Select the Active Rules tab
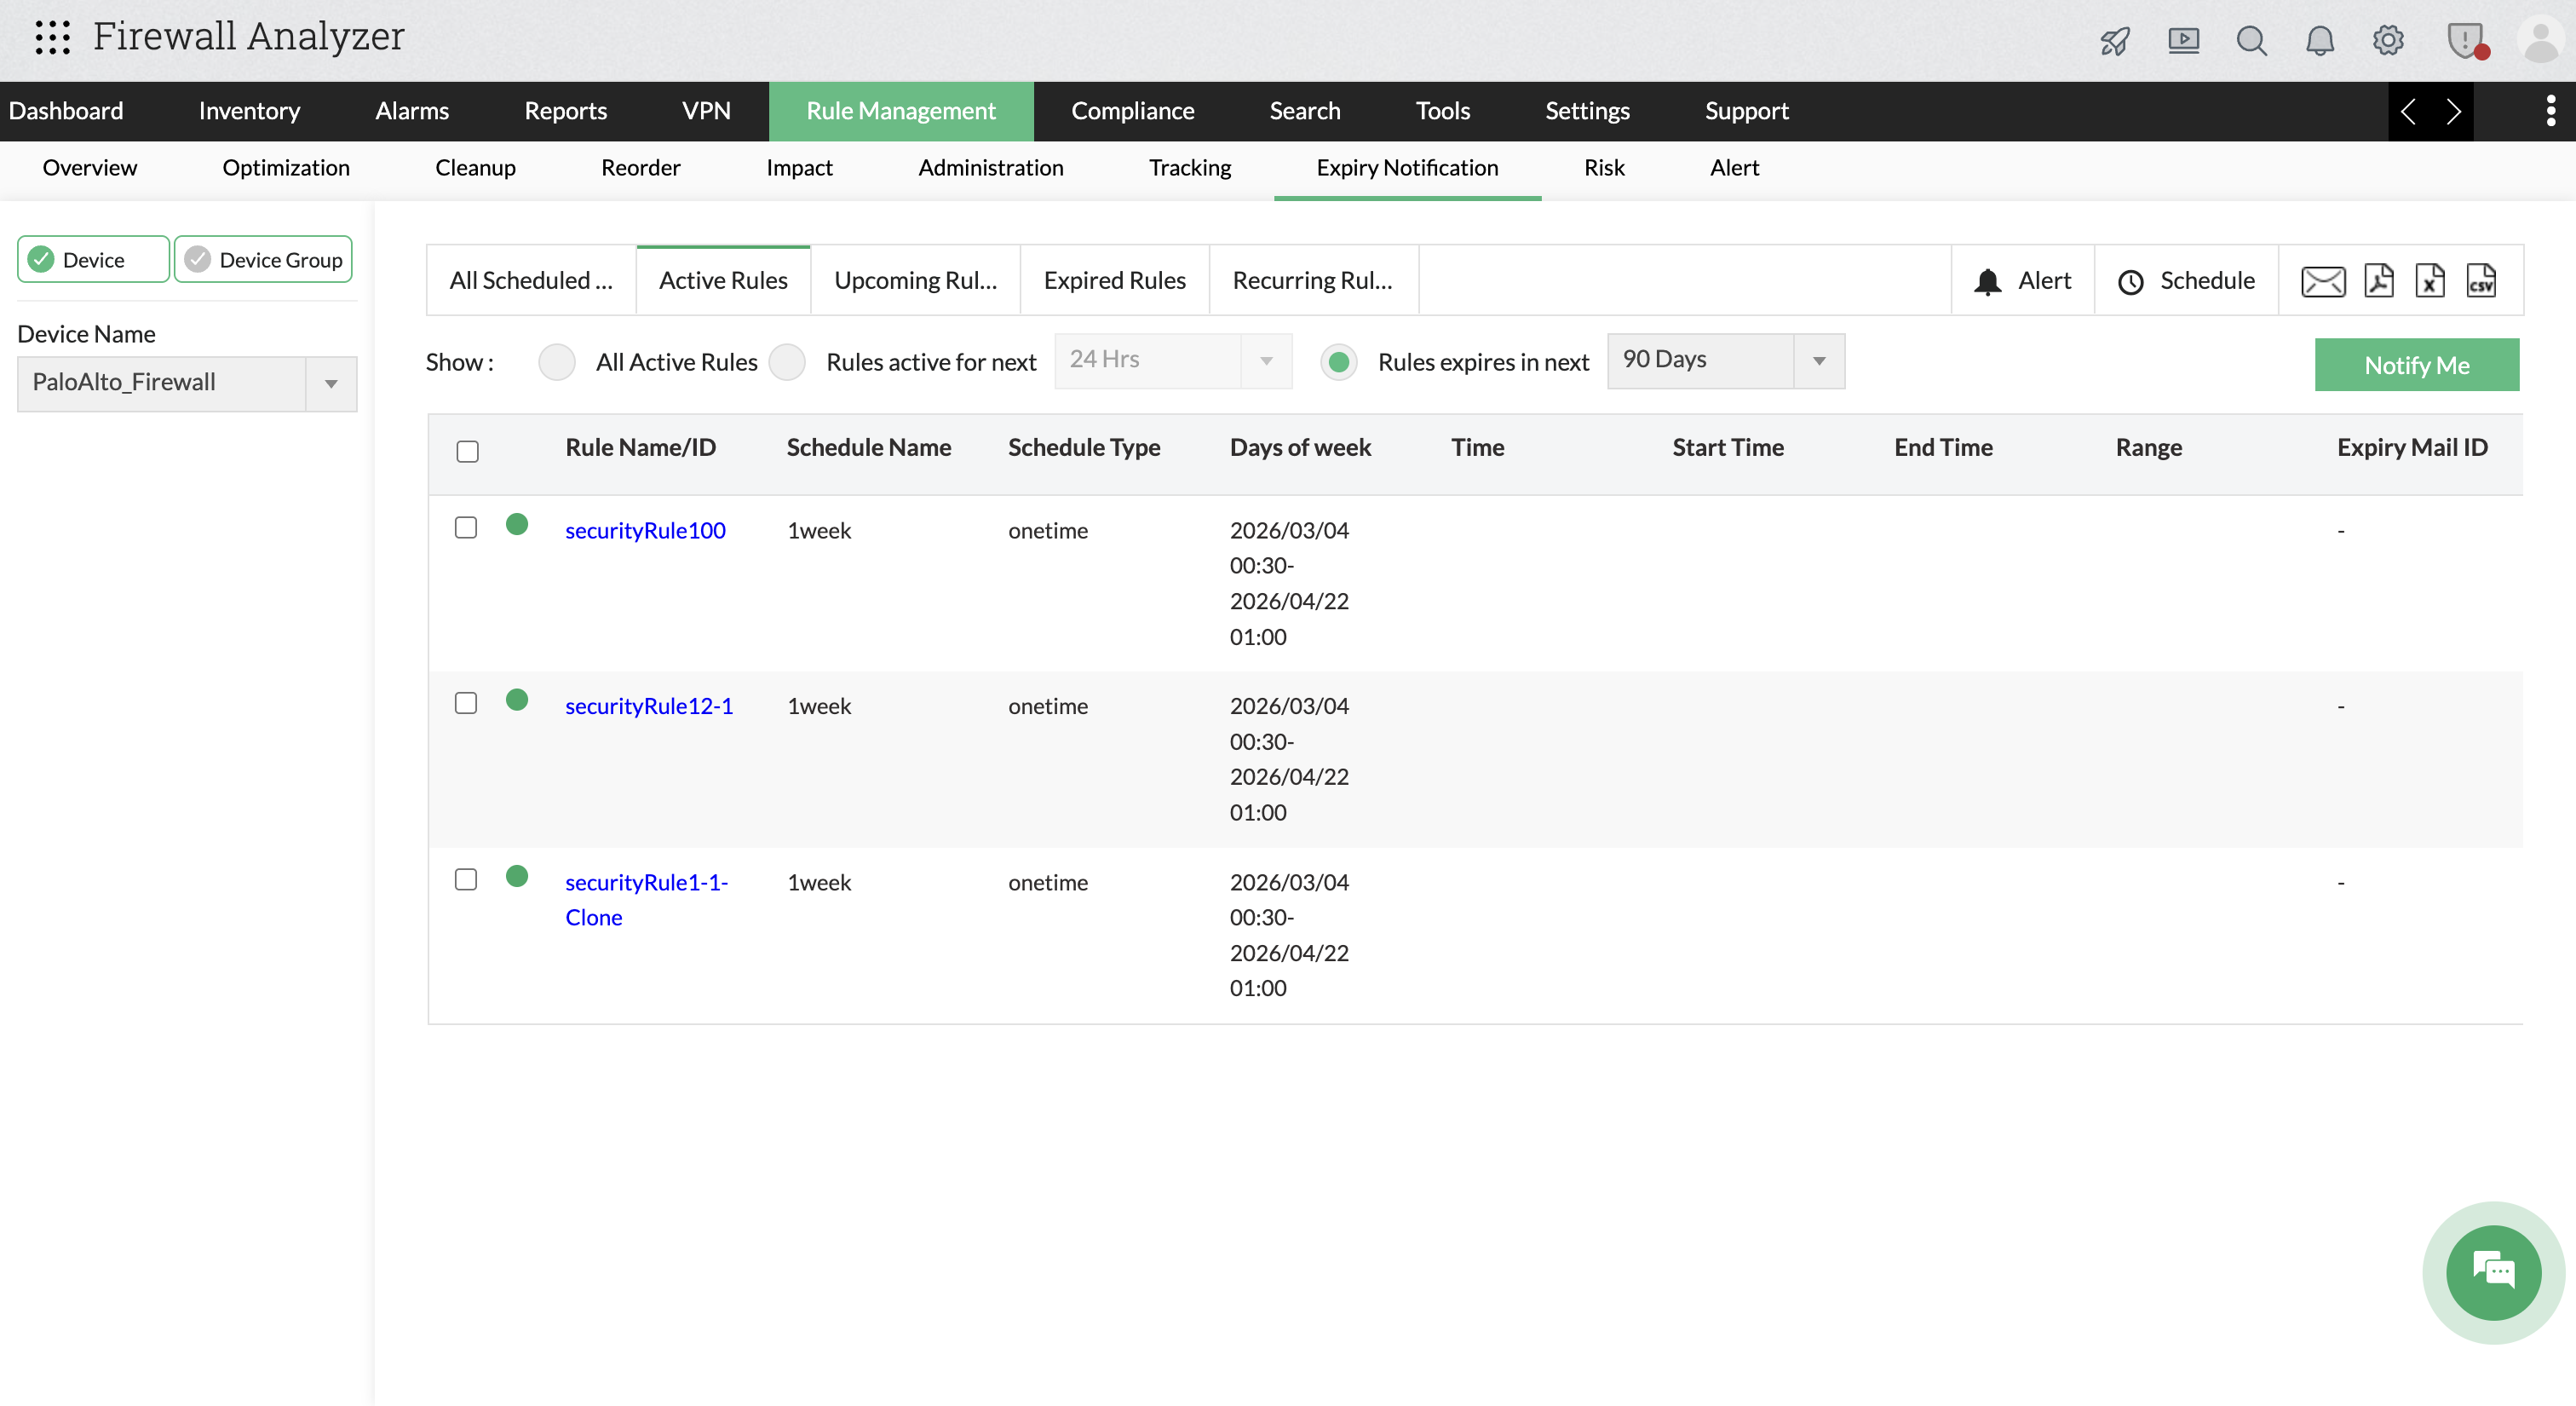This screenshot has height=1406, width=2576. click(x=723, y=281)
